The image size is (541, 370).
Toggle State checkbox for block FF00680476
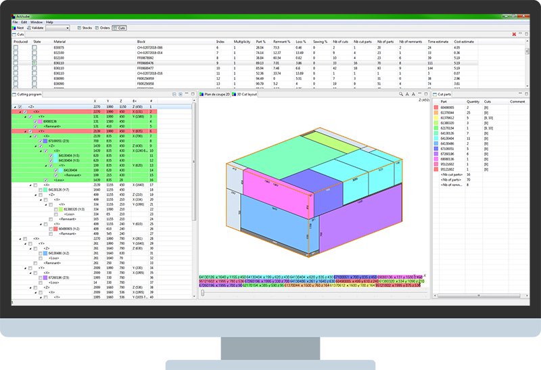point(34,63)
